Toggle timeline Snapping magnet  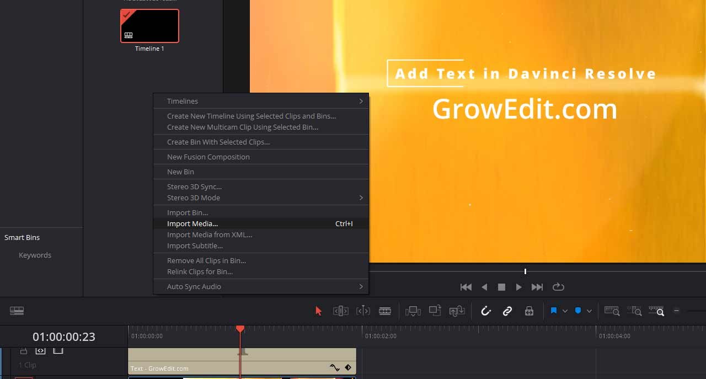click(486, 311)
